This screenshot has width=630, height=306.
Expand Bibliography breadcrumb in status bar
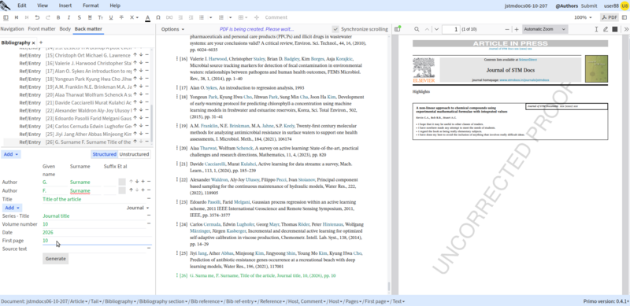point(120,301)
